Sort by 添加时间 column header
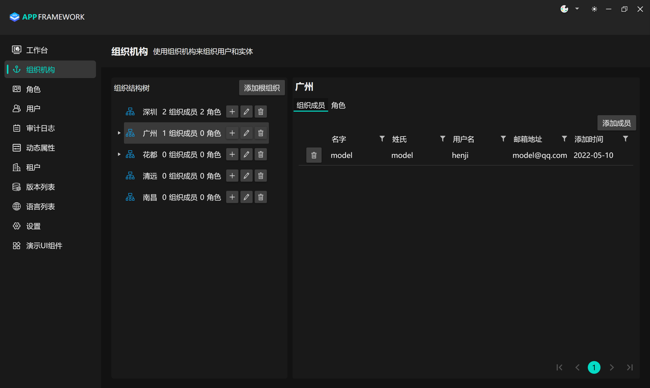The height and width of the screenshot is (388, 650). (x=589, y=139)
